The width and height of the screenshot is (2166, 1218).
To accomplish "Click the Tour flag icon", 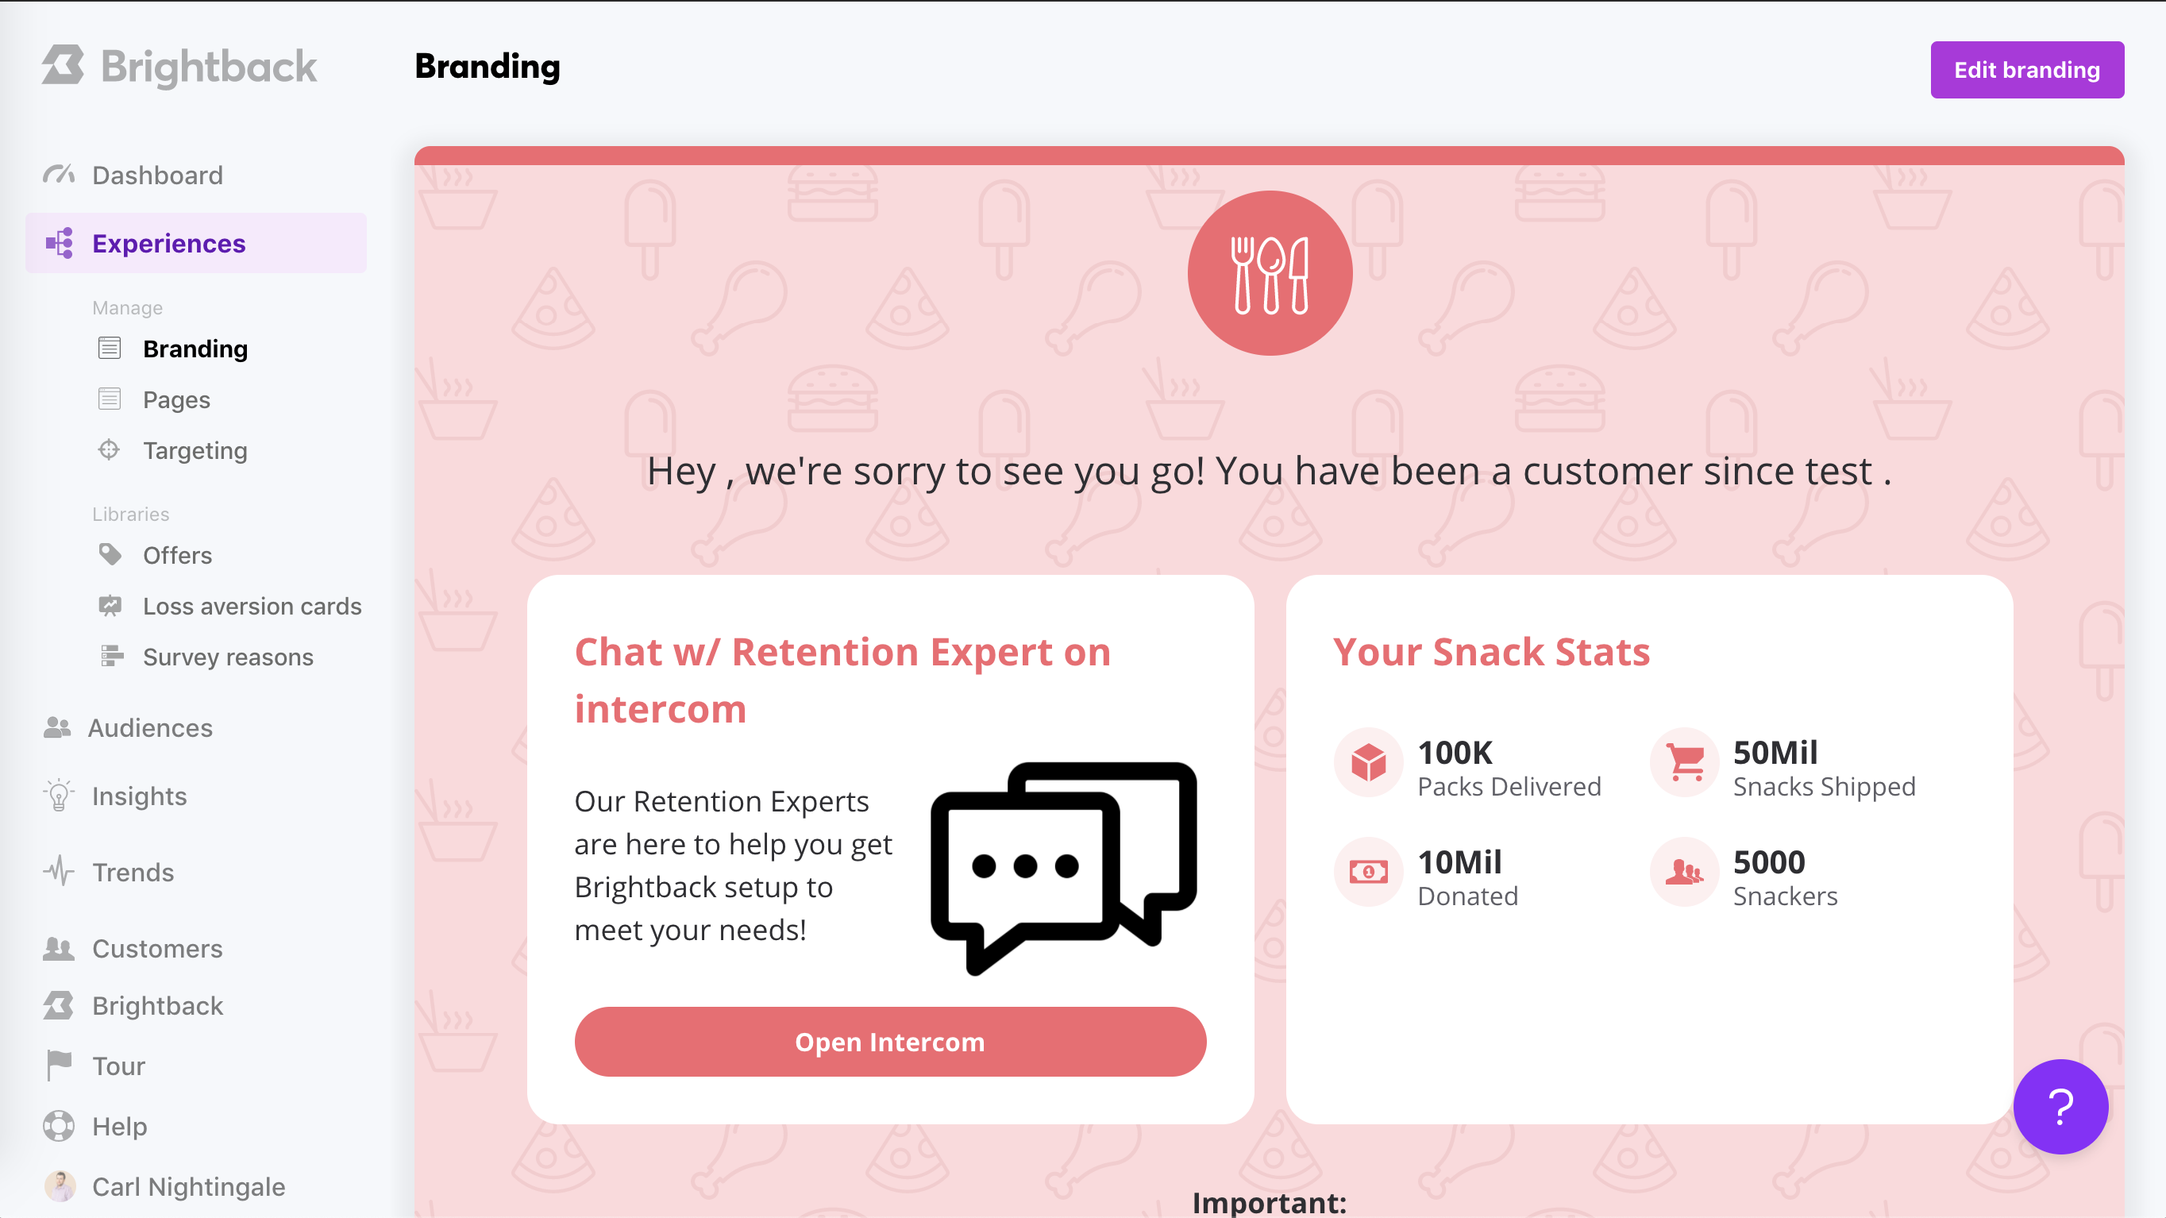I will tap(59, 1066).
